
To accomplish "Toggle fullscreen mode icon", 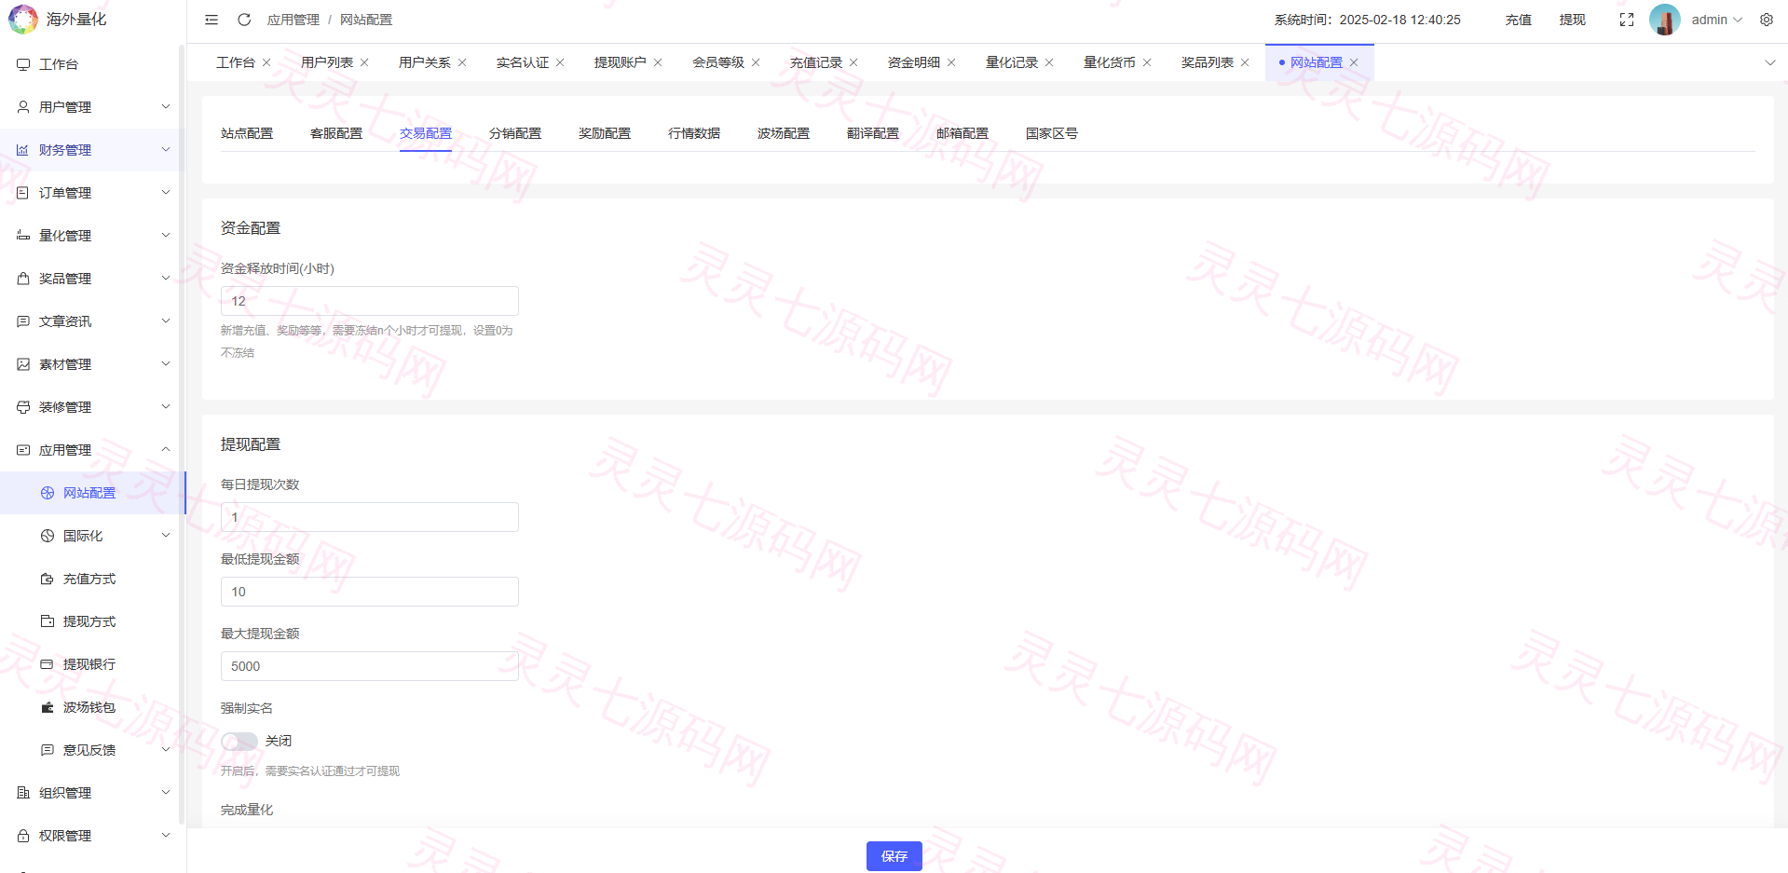I will (x=1627, y=20).
